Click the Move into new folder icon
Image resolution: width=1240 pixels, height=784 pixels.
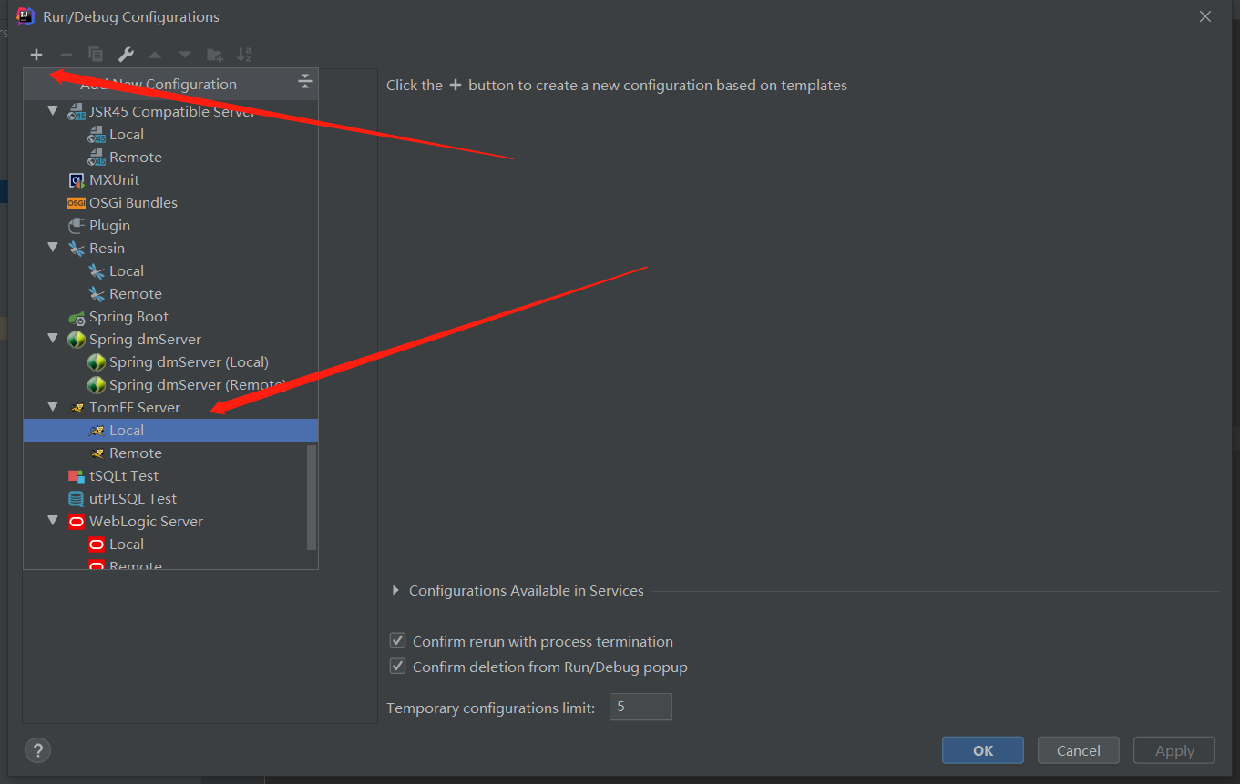coord(215,55)
